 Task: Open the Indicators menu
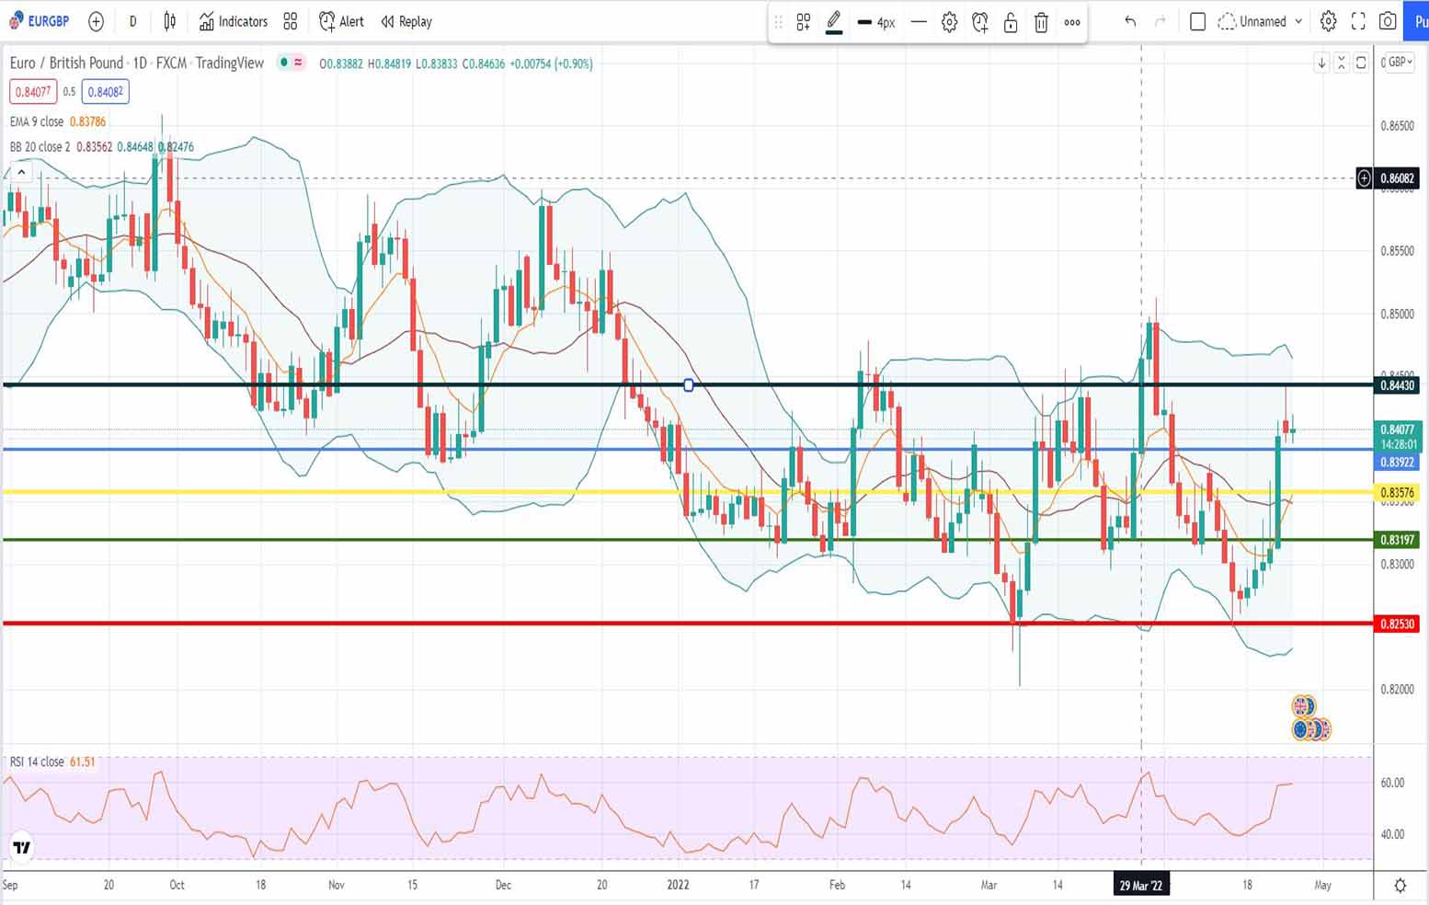point(234,21)
